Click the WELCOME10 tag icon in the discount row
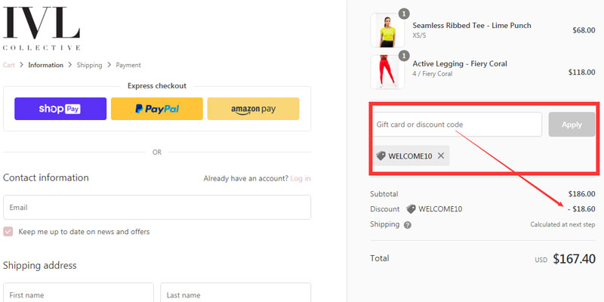 coord(411,209)
